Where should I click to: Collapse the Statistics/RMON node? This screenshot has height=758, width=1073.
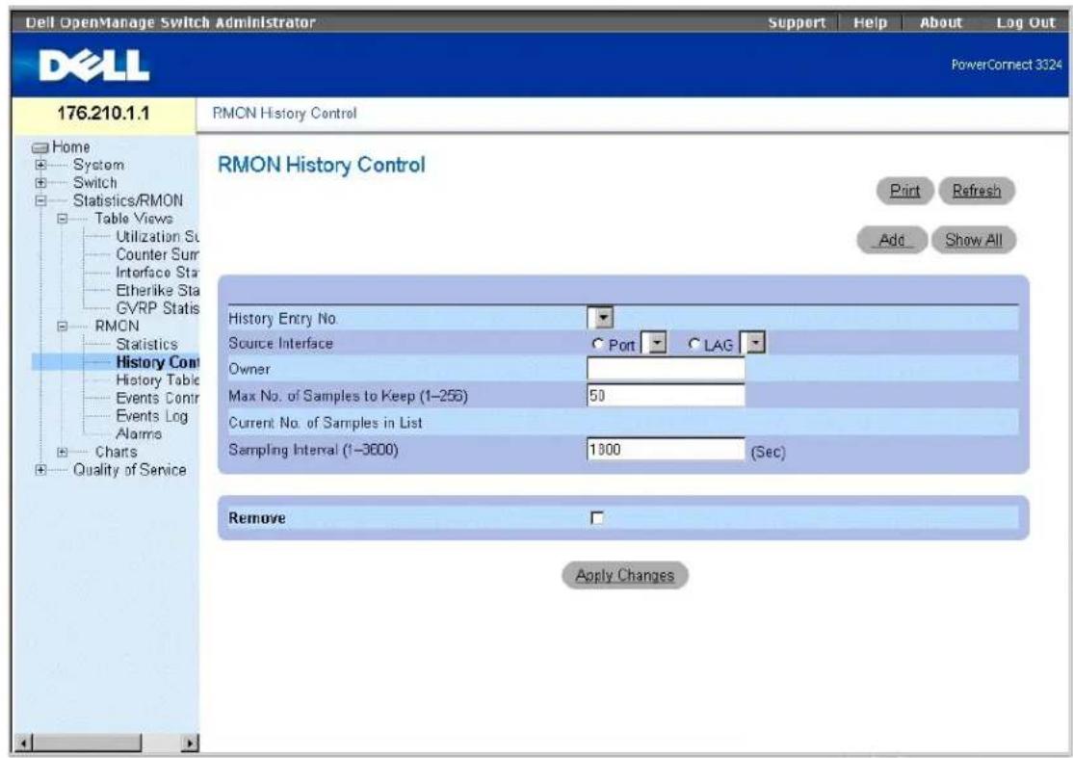[x=41, y=200]
